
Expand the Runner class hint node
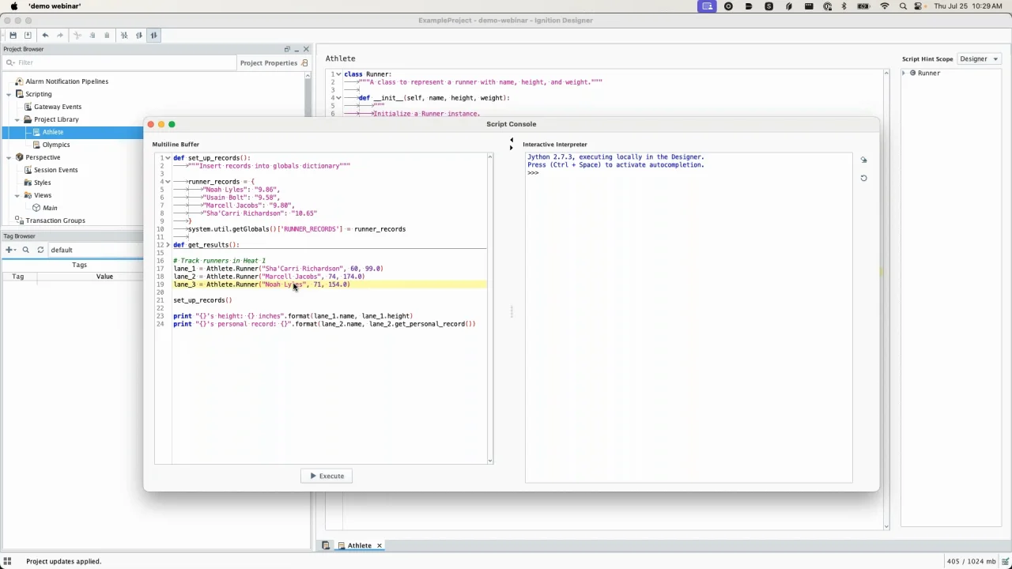coord(904,73)
